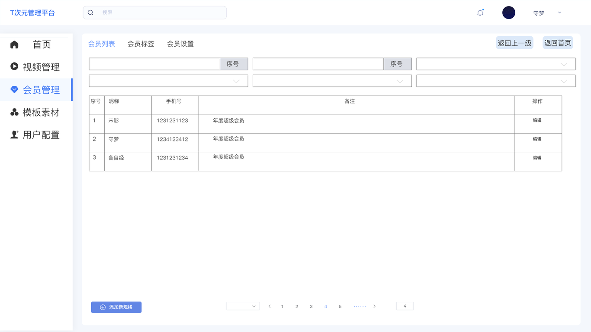Go to page 2

(x=297, y=306)
